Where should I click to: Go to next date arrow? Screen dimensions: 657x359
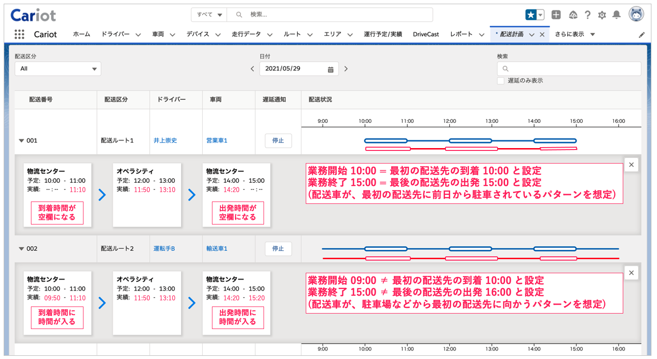346,68
